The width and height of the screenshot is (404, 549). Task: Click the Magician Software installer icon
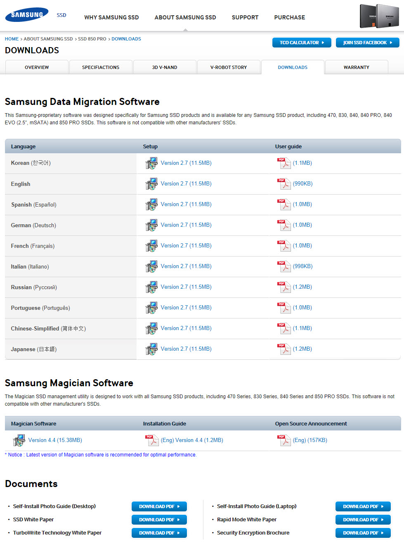(x=19, y=440)
